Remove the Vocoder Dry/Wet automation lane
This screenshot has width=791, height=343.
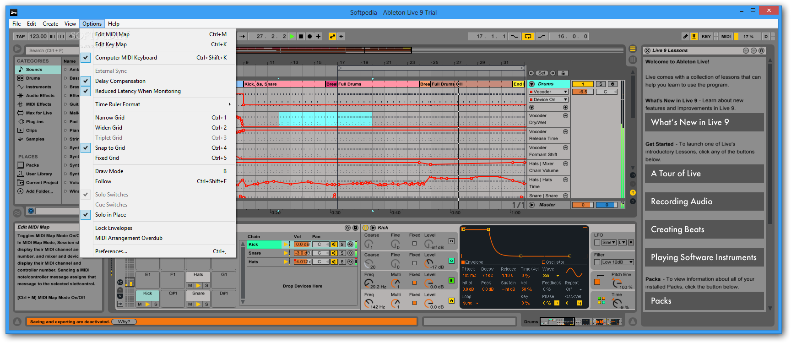tap(565, 116)
